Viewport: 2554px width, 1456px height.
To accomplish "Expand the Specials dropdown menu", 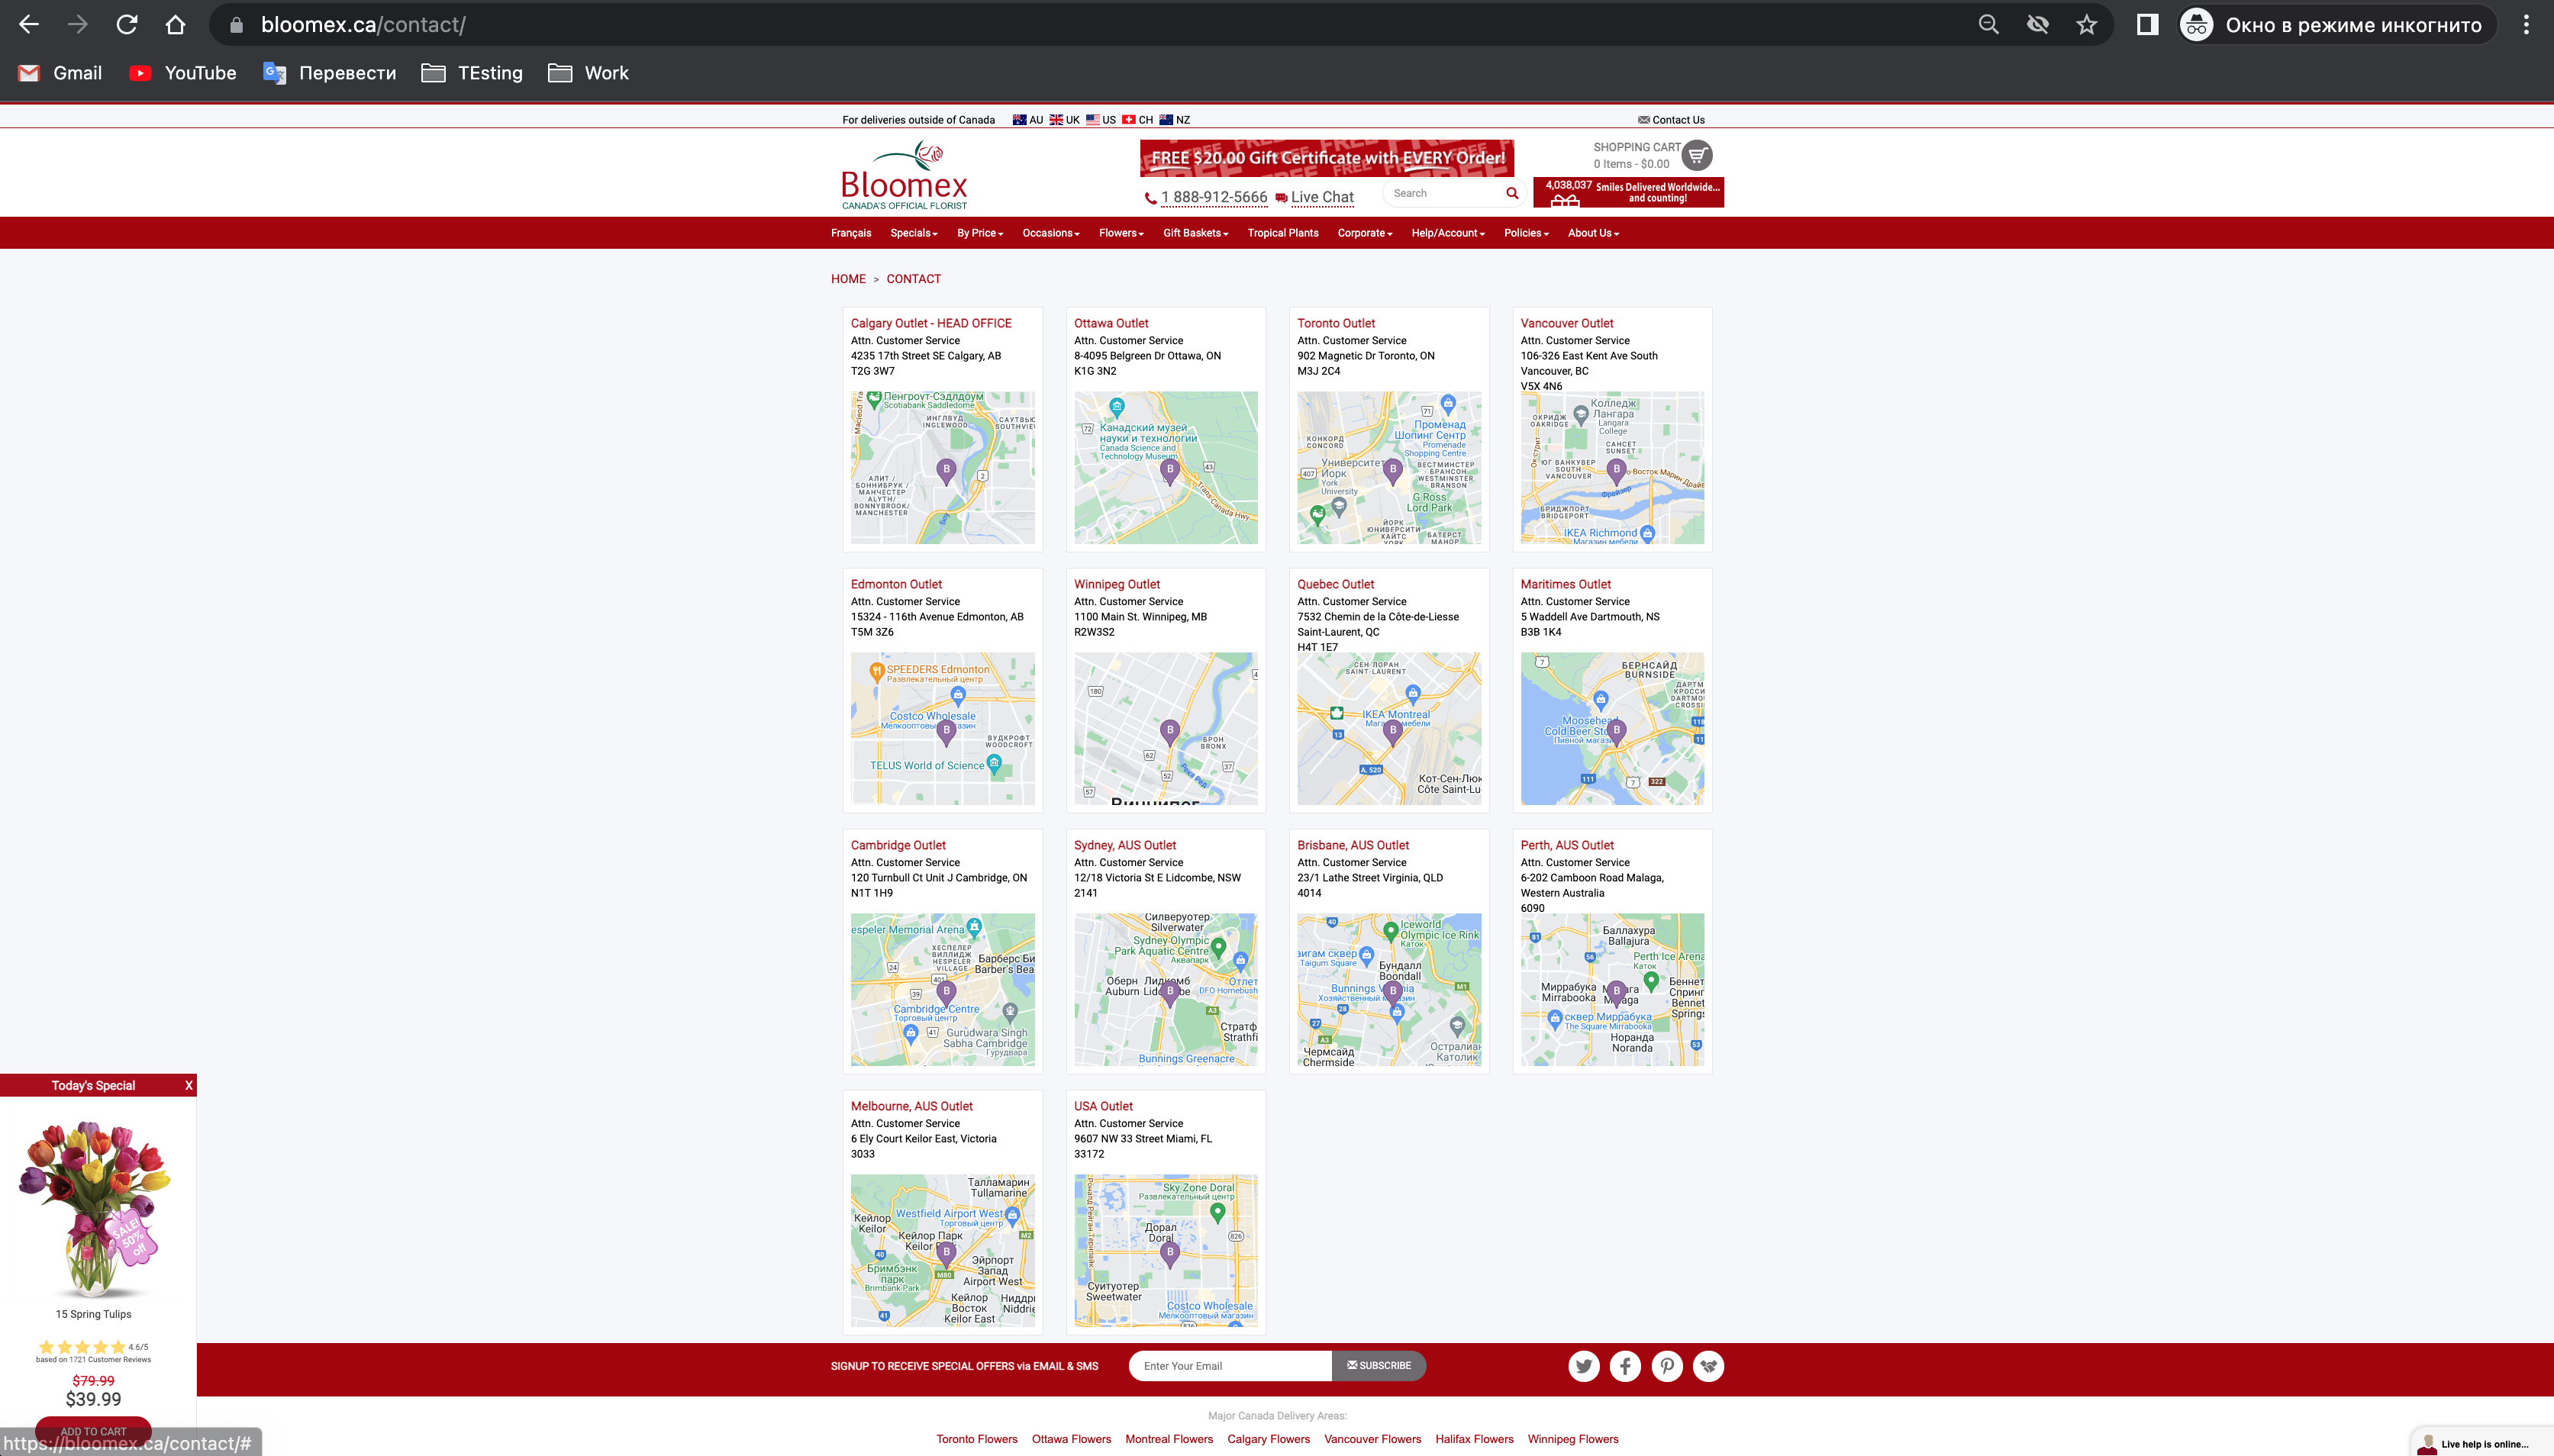I will tap(914, 233).
